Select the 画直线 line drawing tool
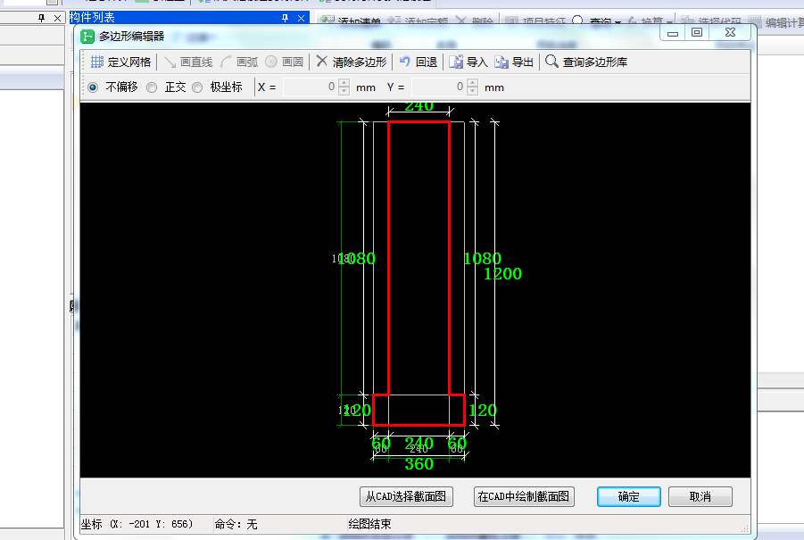 (188, 62)
